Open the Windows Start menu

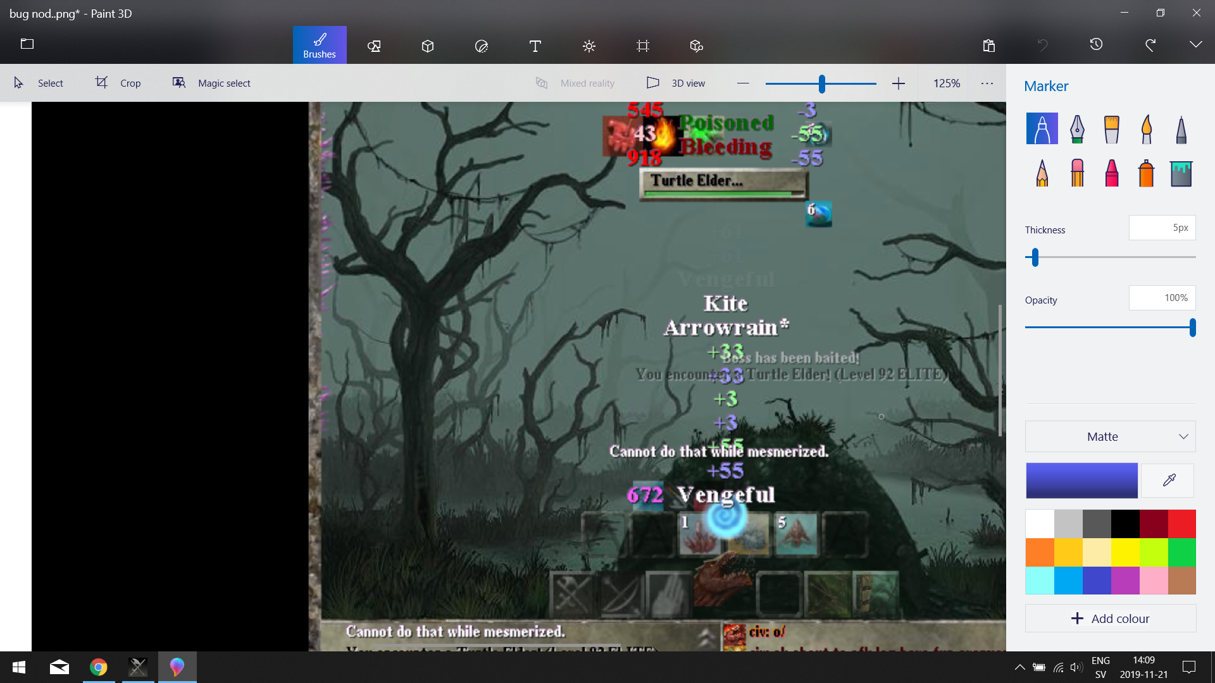click(19, 667)
